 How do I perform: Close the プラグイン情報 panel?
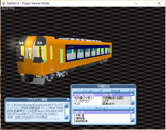coord(68,100)
